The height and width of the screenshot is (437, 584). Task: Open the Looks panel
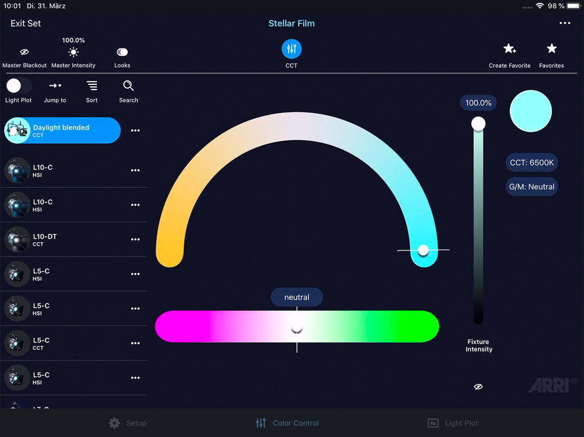point(122,52)
